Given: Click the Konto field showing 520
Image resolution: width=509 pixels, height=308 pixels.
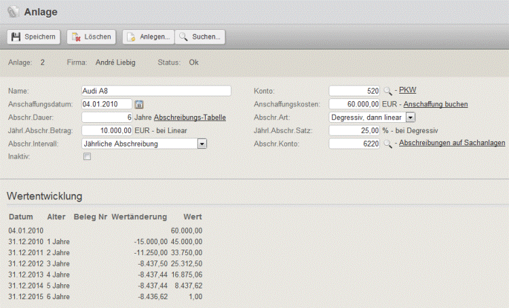Looking at the screenshot, I should click(354, 91).
